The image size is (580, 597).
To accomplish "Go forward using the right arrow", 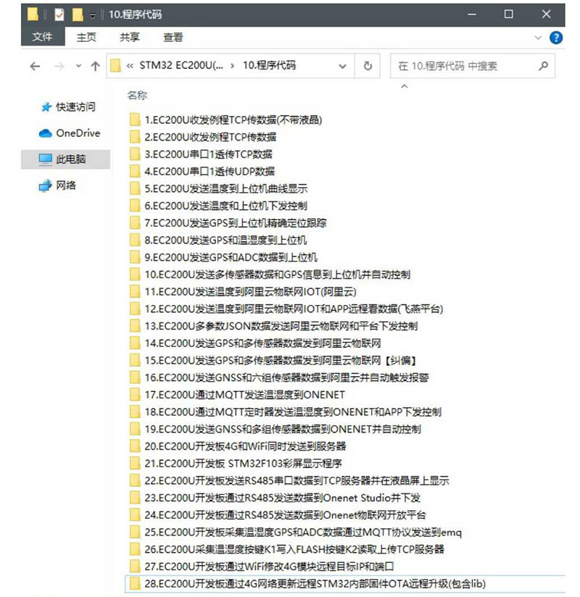I will tap(59, 67).
